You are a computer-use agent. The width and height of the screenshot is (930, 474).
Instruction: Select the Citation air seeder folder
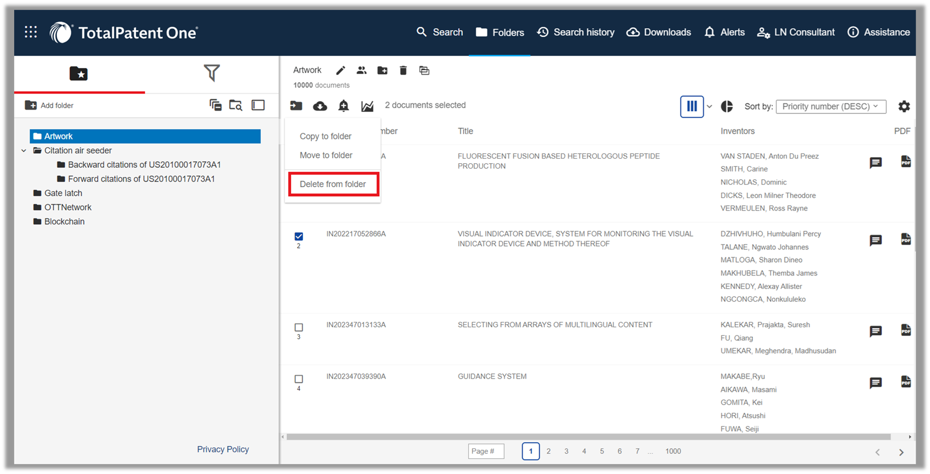coord(73,150)
